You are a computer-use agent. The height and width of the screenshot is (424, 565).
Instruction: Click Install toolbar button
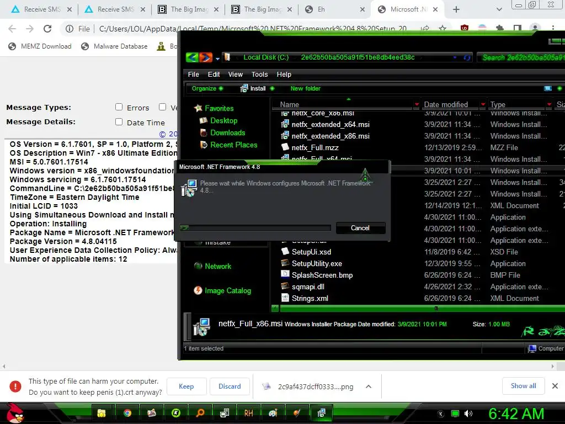(257, 88)
